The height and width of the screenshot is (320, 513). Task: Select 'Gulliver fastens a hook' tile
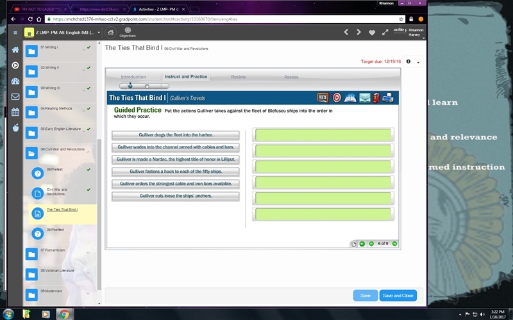pyautogui.click(x=176, y=172)
